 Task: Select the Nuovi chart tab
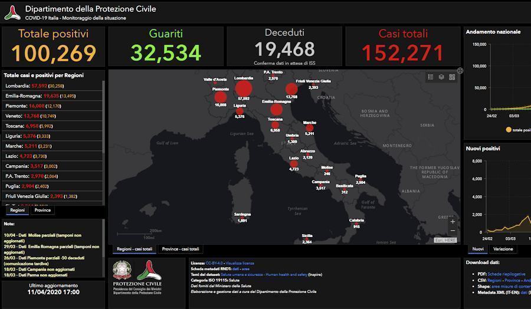[x=477, y=249]
